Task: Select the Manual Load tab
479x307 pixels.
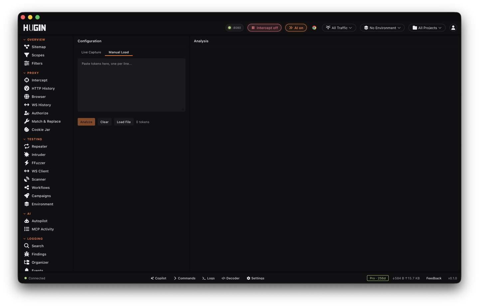Action: coord(119,52)
